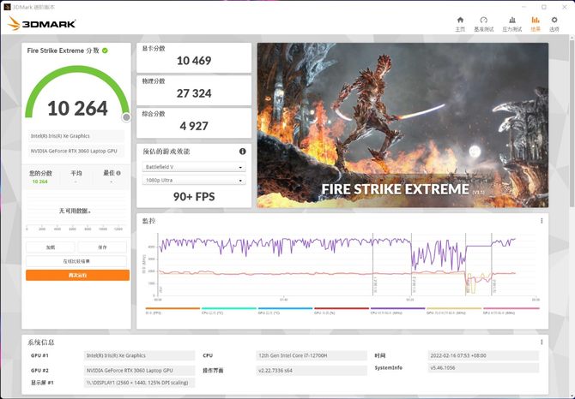Click Compare Results Online (在线比较结果) button
Viewport: 575px width, 399px height.
point(77,261)
